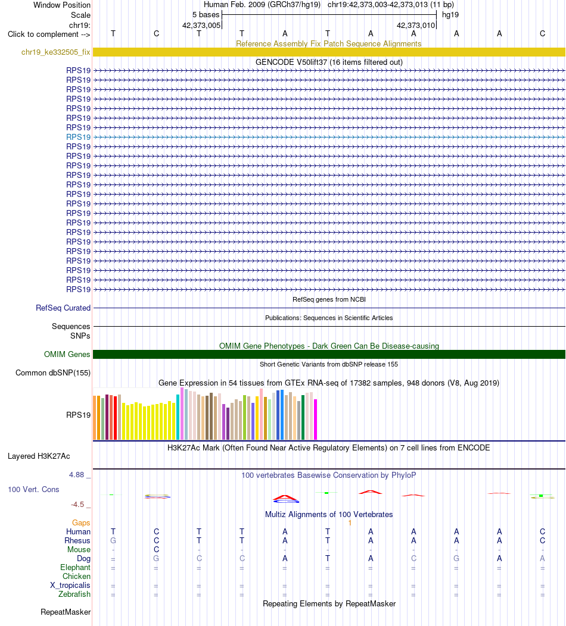Click the 'Scale' label
This screenshot has width=566, height=626.
(81, 15)
